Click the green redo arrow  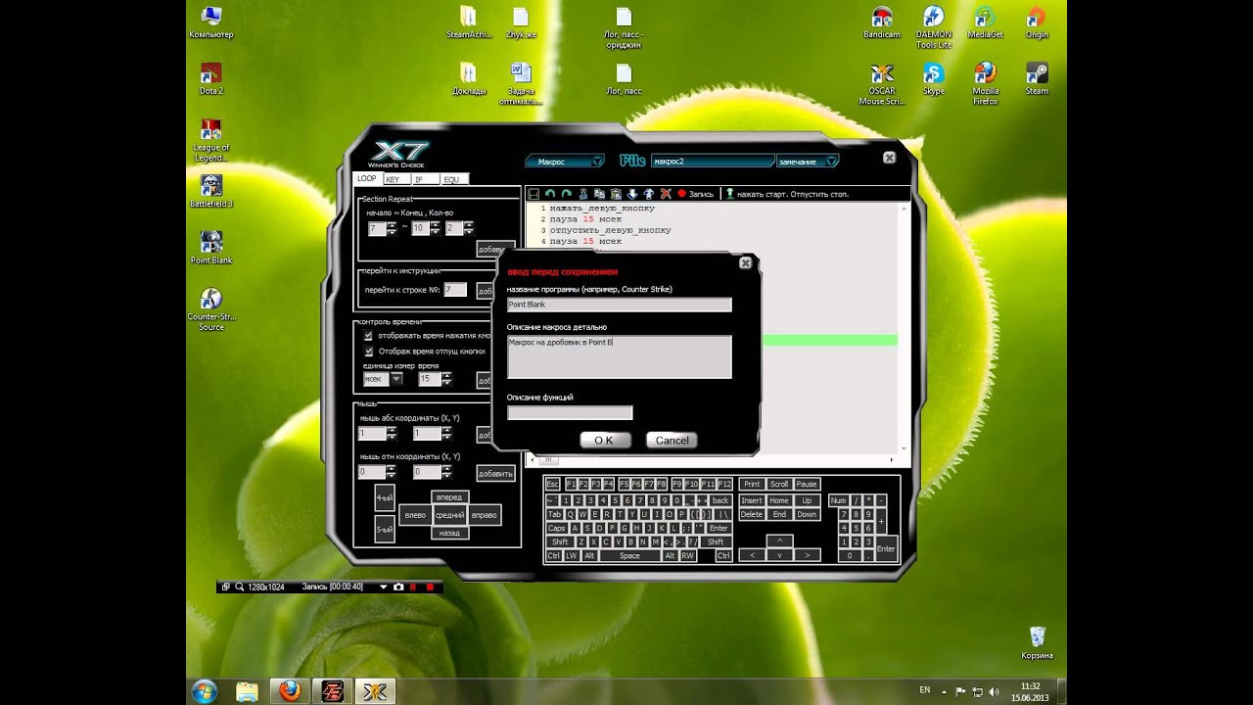(566, 194)
